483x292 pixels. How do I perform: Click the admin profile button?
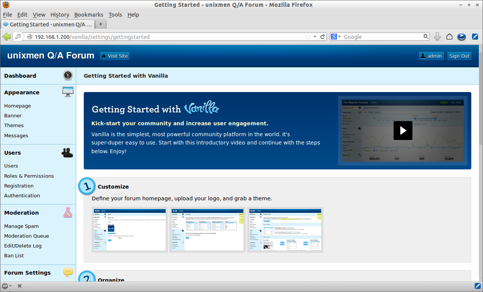click(x=431, y=56)
